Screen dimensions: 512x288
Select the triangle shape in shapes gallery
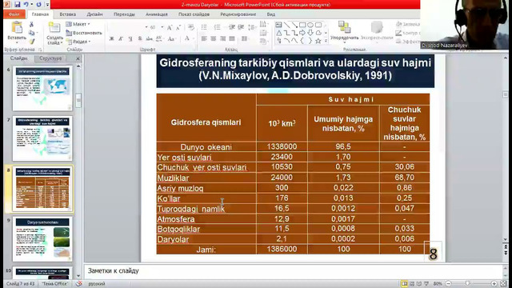279,33
